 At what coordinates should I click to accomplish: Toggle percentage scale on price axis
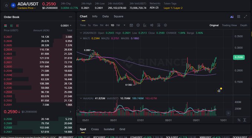coord(239,120)
